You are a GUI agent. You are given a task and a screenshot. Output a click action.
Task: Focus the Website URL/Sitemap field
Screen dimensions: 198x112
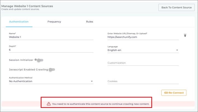pyautogui.click(x=143, y=37)
